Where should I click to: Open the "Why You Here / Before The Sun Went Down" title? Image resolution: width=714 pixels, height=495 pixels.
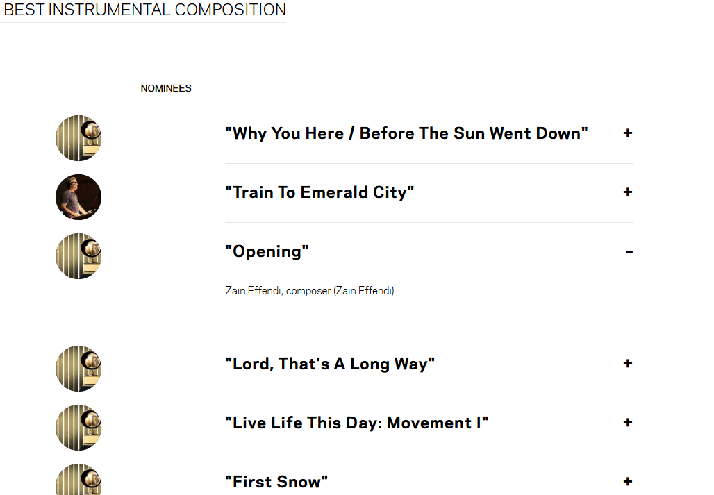click(406, 133)
